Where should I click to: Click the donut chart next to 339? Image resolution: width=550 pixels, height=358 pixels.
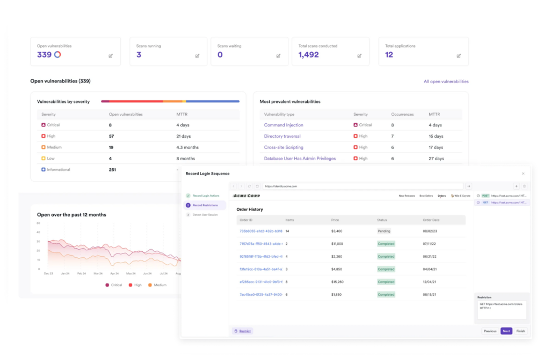(57, 55)
